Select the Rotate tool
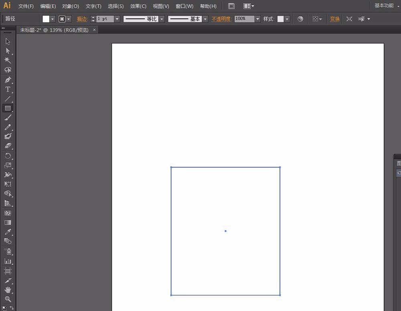The height and width of the screenshot is (311, 401). click(x=8, y=156)
